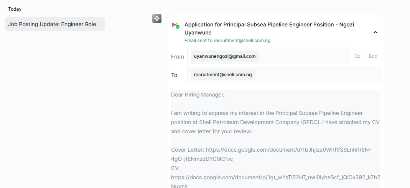This screenshot has height=188, width=410.
Task: Click the email subject title Application for Principal Subsea
Action: (269, 28)
